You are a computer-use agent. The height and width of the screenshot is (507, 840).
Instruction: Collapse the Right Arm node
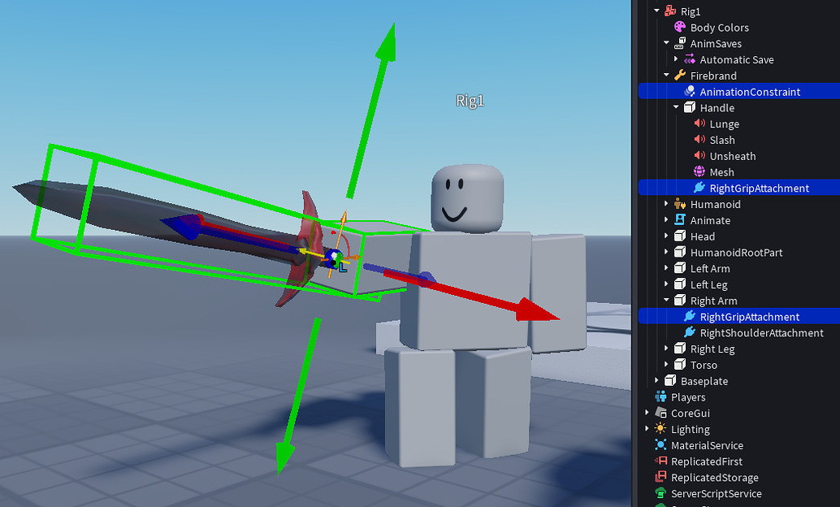pyautogui.click(x=666, y=300)
